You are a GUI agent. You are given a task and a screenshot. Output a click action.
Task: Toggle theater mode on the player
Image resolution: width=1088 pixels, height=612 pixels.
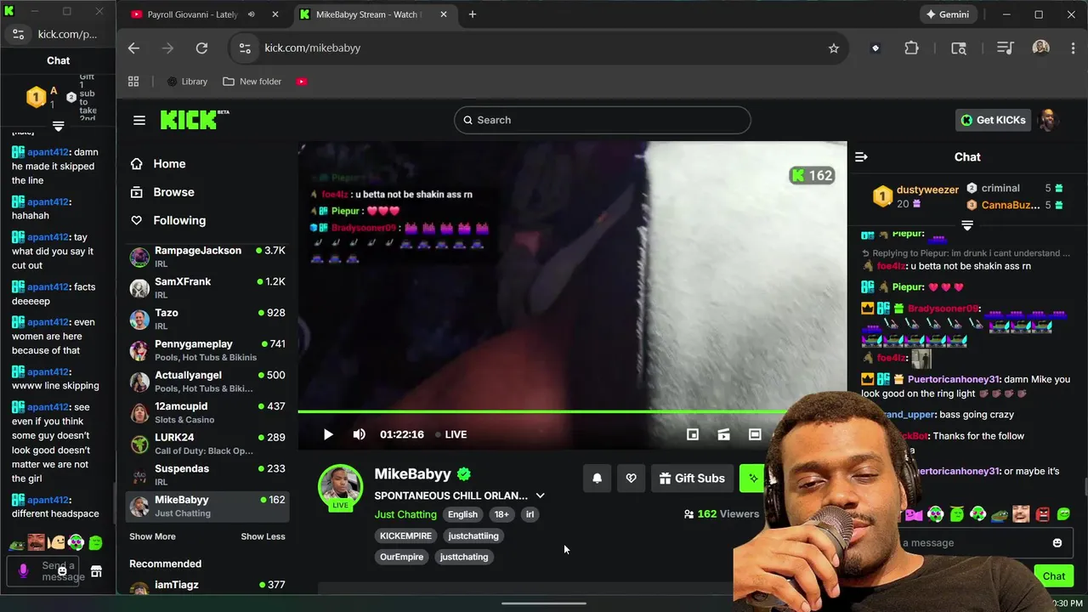coord(755,434)
